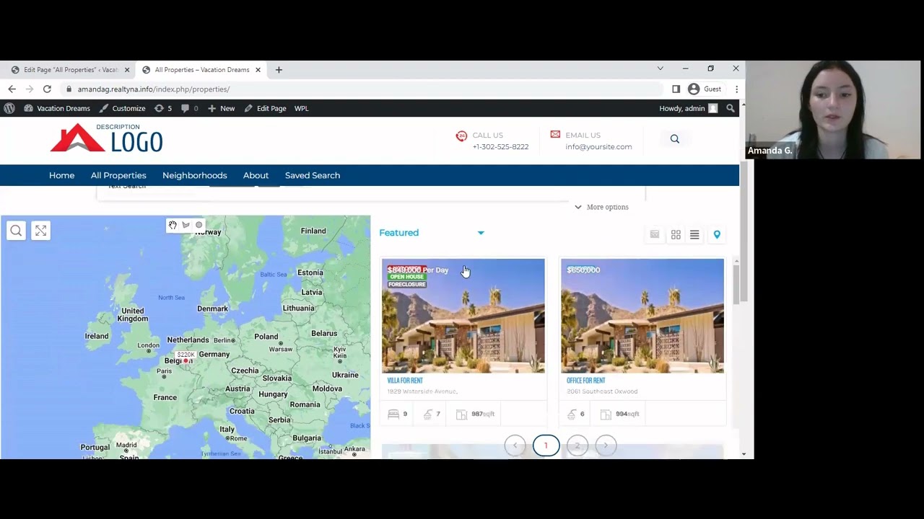The width and height of the screenshot is (924, 519).
Task: Open the map search magnifier button
Action: pos(16,231)
